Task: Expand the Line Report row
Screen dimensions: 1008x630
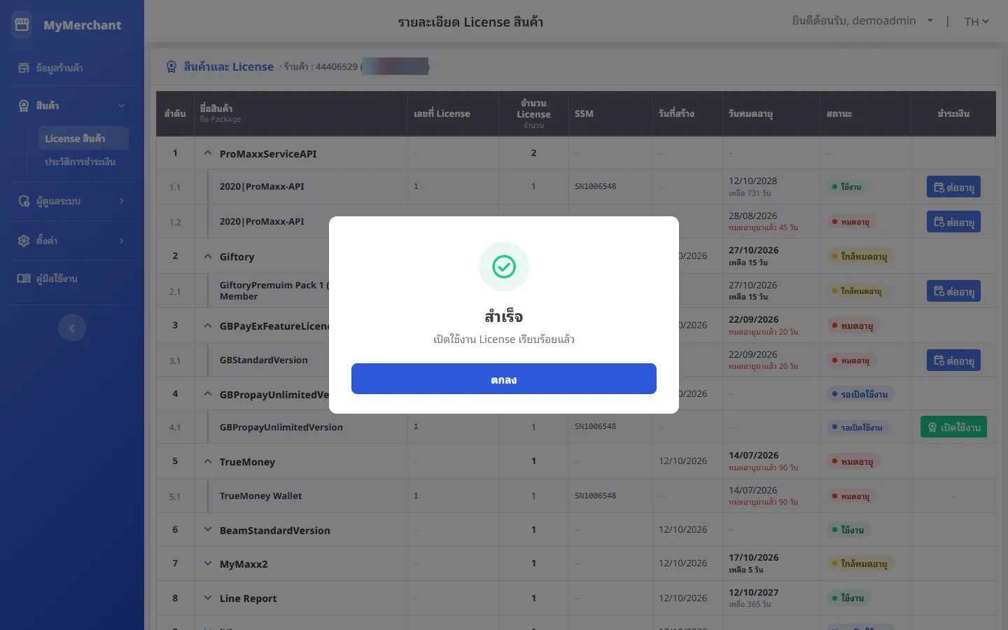Action: [x=208, y=598]
